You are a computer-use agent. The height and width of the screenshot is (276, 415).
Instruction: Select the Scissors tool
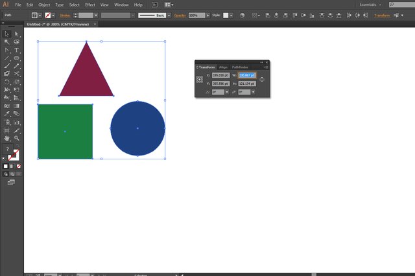click(x=16, y=74)
